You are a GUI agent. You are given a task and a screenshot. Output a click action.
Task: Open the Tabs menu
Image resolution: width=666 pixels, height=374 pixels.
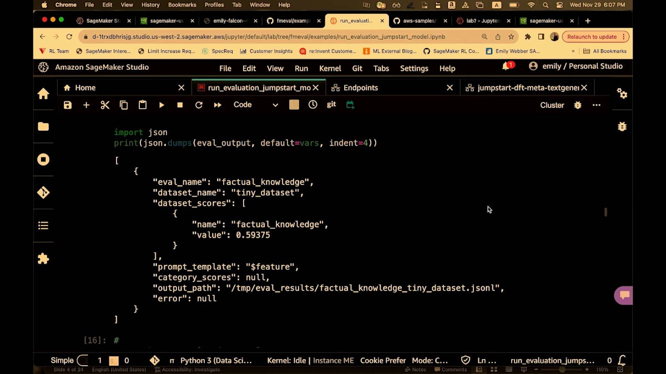(x=381, y=68)
